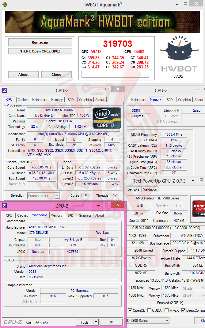Click the Z icon of the pink CPU-Z Mainboard window
Screen dimensions: 205x328
point(4,206)
